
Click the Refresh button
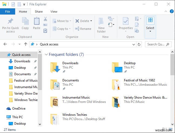(139, 44)
